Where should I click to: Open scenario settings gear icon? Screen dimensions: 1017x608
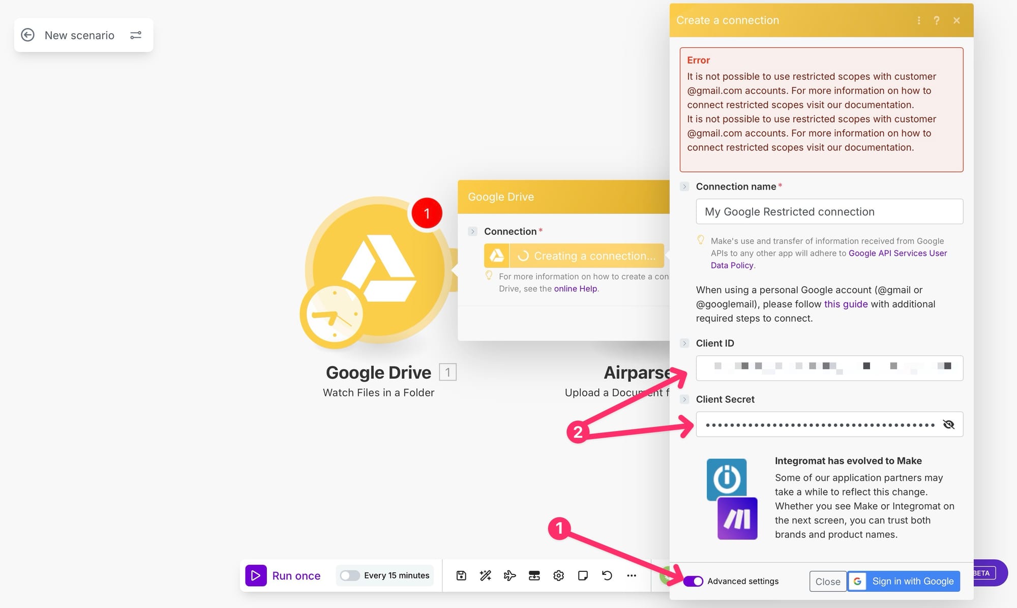pyautogui.click(x=558, y=575)
